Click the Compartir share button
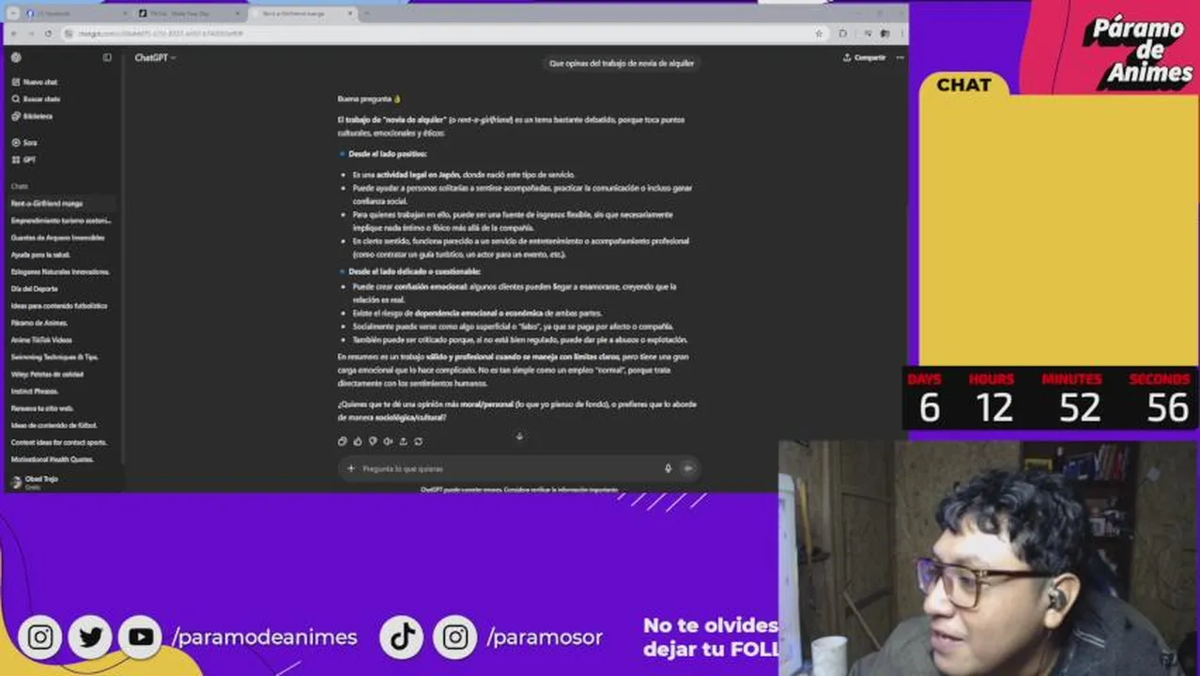Screen dimensions: 1200x676 pyautogui.click(x=864, y=57)
